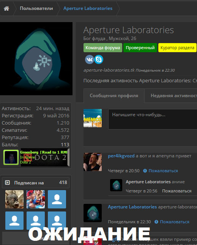Open per4ikgvozd user profile link

click(121, 156)
